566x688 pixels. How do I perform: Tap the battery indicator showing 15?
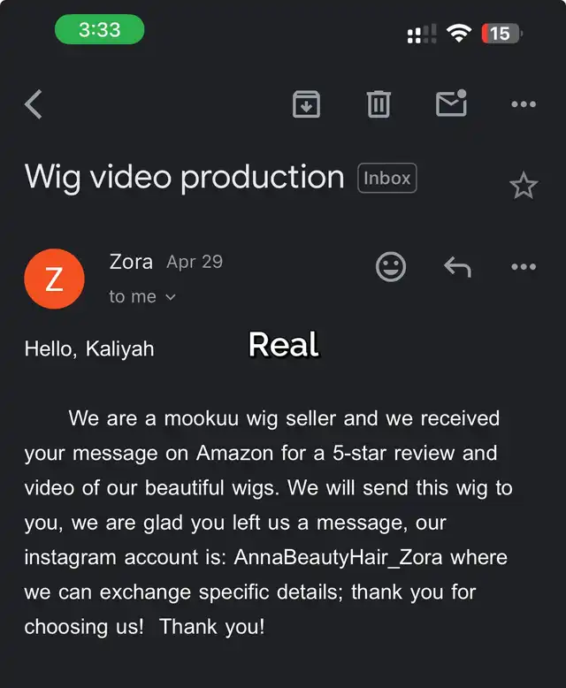tap(501, 34)
